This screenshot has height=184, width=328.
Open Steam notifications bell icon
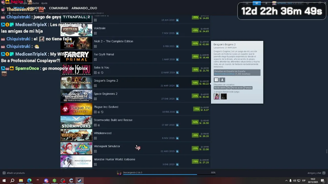point(266,3)
